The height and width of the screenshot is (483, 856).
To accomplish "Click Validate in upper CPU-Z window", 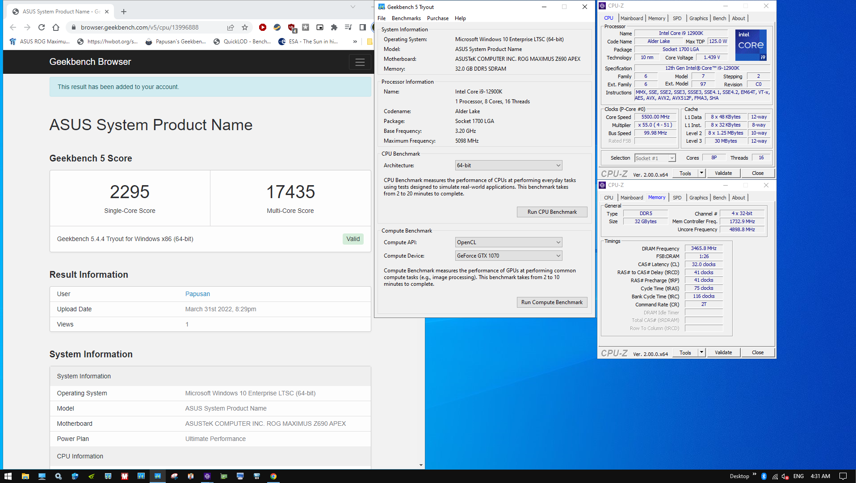I will [723, 173].
